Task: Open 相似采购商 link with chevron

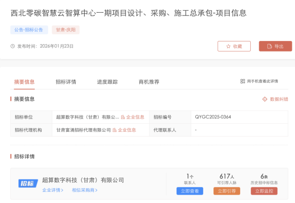Action: click(x=85, y=190)
